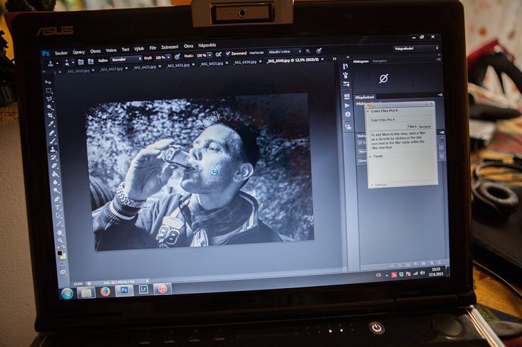This screenshot has height=347, width=522.
Task: Click the foreground color swatch
Action: [60, 253]
